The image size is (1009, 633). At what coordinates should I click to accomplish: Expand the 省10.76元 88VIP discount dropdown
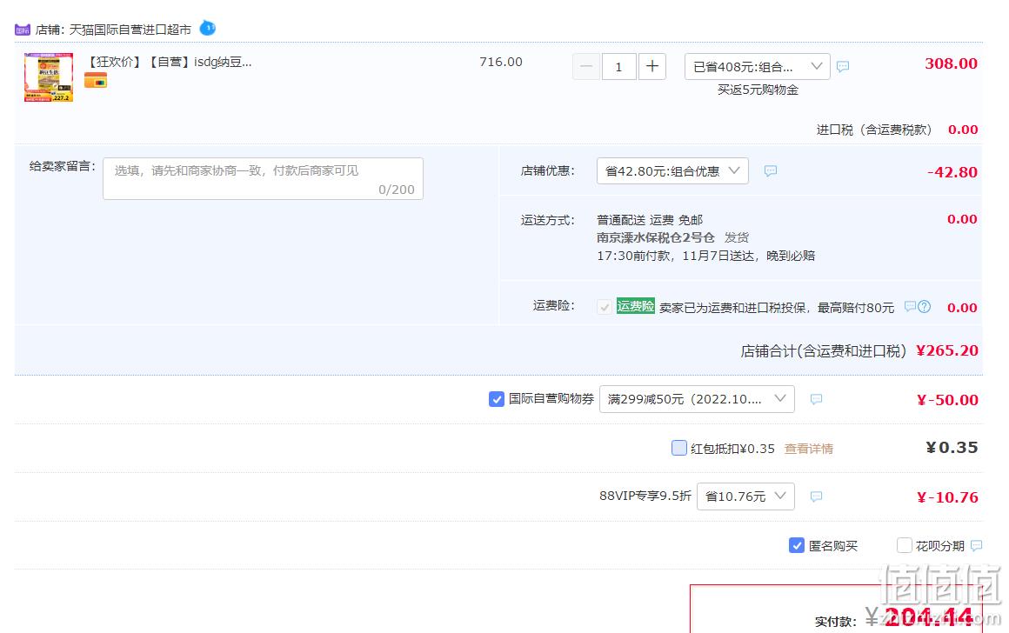pyautogui.click(x=745, y=496)
